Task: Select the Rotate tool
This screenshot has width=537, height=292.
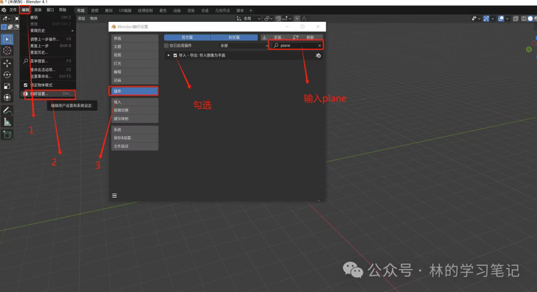Action: point(7,75)
